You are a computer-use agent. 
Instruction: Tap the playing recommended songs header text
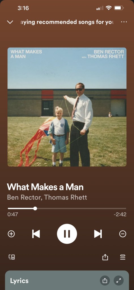click(67, 22)
